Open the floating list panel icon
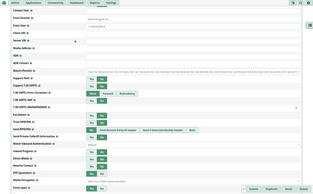 [309, 25]
